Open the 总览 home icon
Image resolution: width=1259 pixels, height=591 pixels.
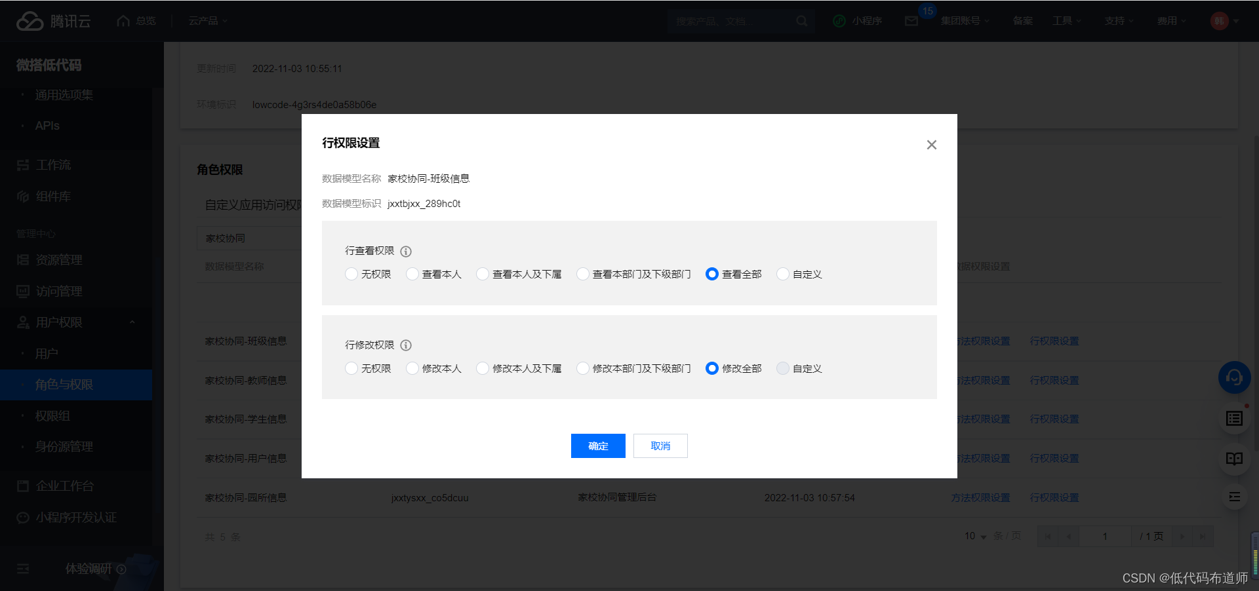click(x=123, y=21)
